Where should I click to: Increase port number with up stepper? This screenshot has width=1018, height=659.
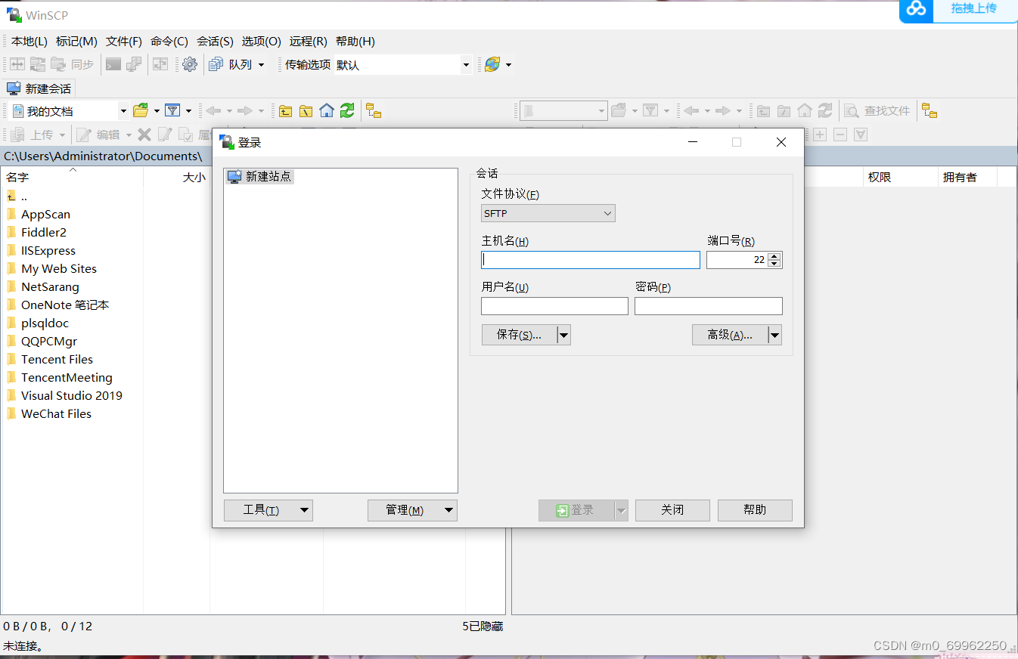(x=773, y=255)
